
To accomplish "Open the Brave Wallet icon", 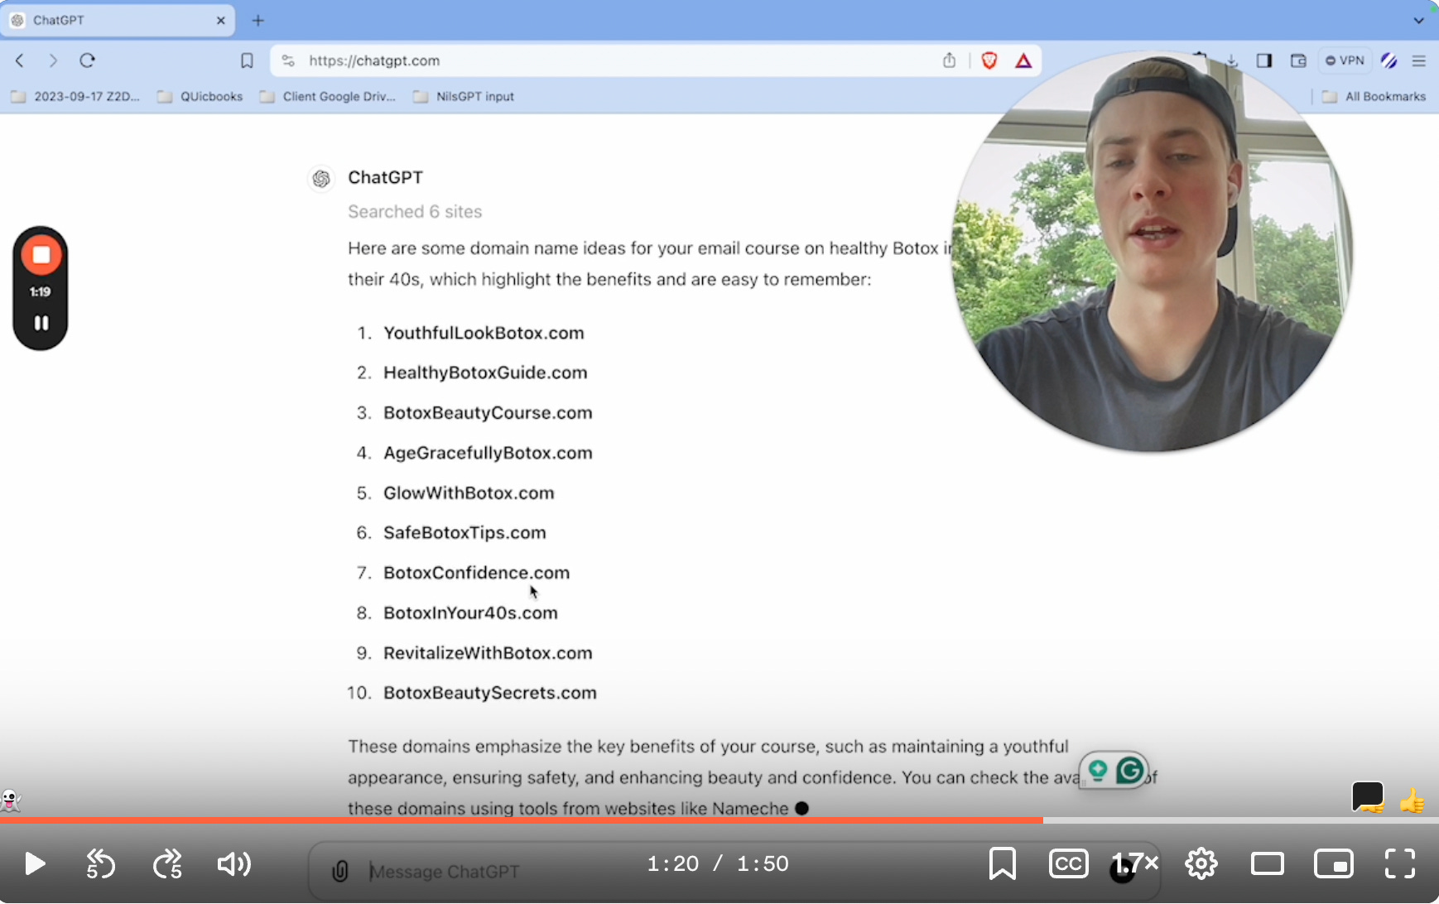I will [x=1298, y=60].
